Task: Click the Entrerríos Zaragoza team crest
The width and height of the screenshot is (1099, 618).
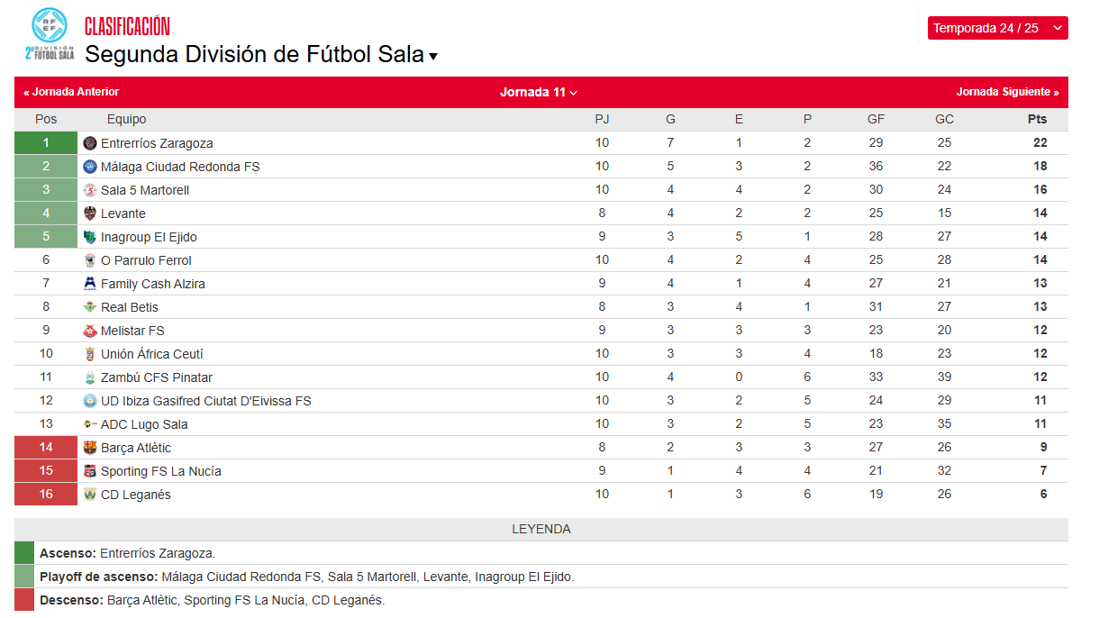Action: click(89, 143)
